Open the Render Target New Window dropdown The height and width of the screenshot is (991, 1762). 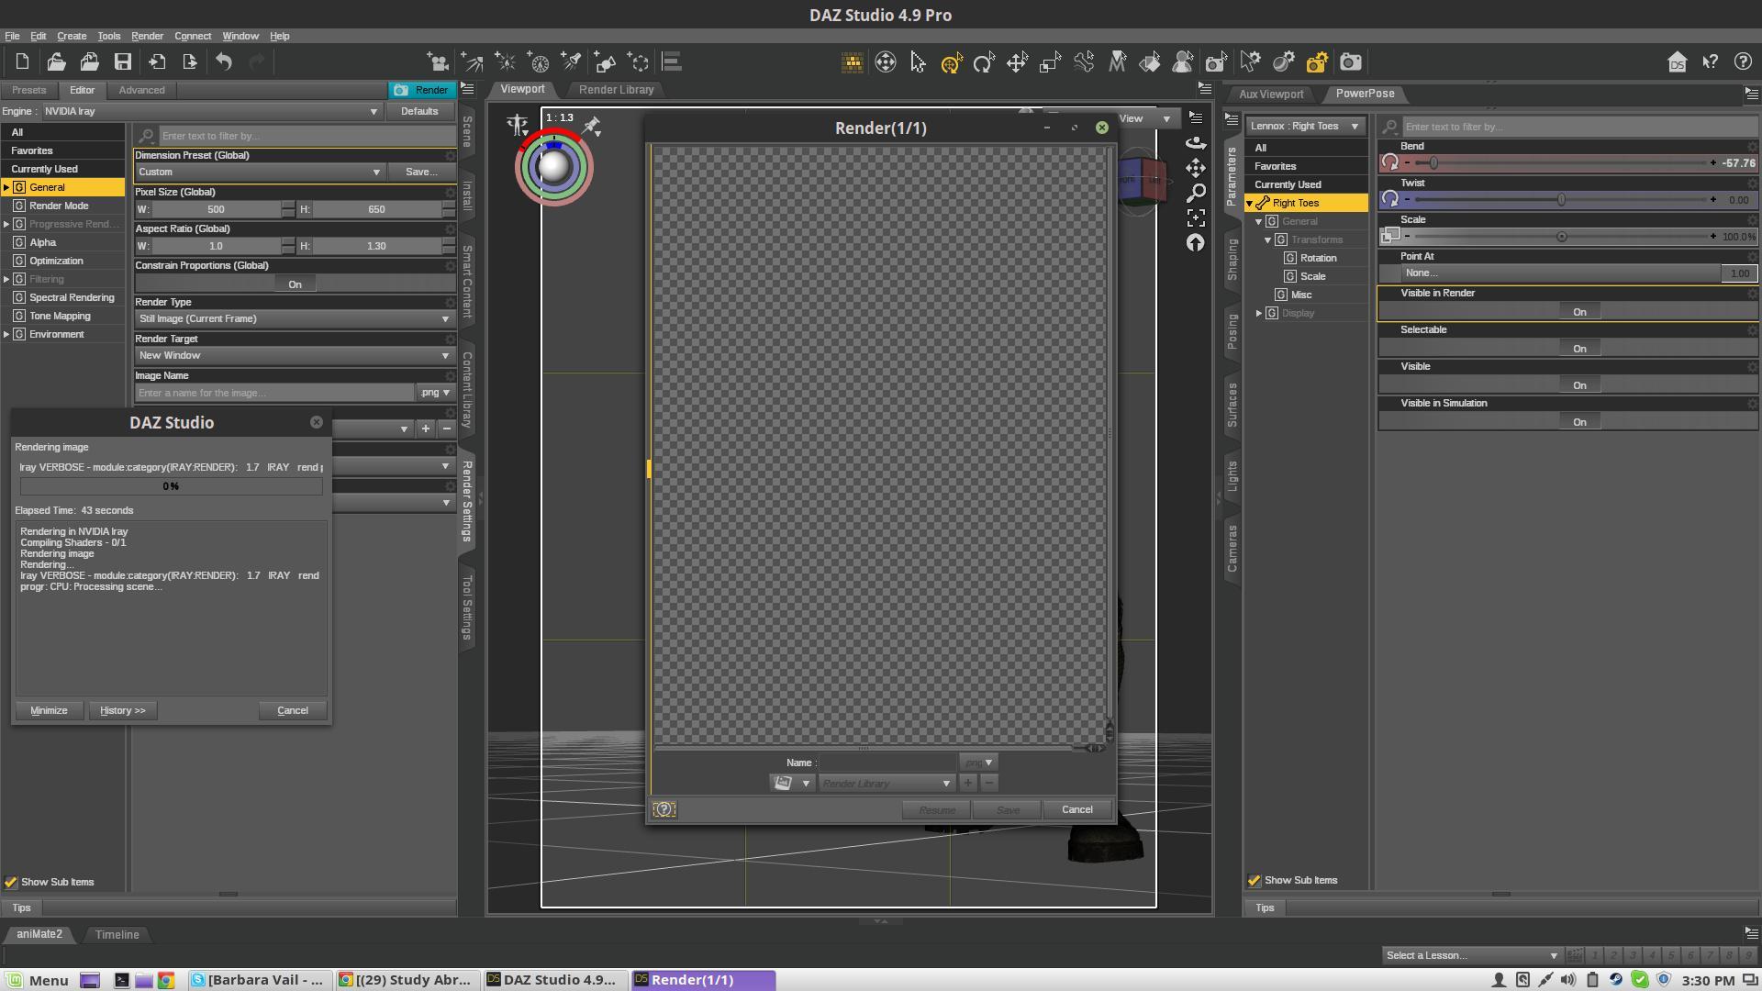click(294, 356)
